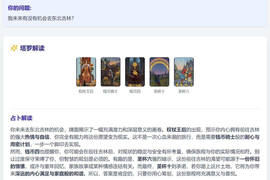Click the 塔罗解读 heading
Image resolution: width=270 pixels, height=180 pixels.
[32, 48]
